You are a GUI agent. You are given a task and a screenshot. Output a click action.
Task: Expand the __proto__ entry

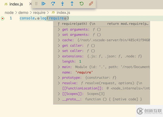pos(59,99)
